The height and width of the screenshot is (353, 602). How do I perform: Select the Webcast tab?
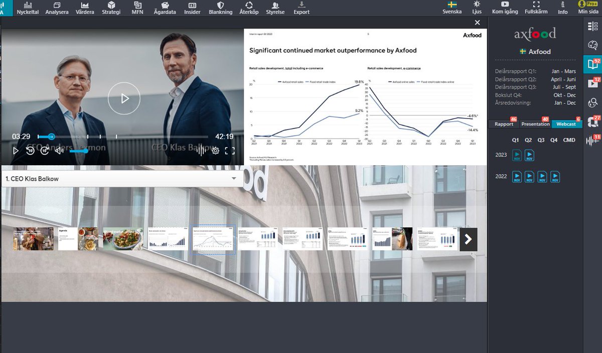566,124
